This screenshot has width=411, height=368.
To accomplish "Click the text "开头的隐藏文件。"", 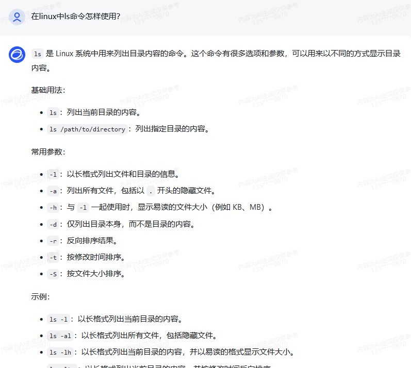I will pos(186,191).
